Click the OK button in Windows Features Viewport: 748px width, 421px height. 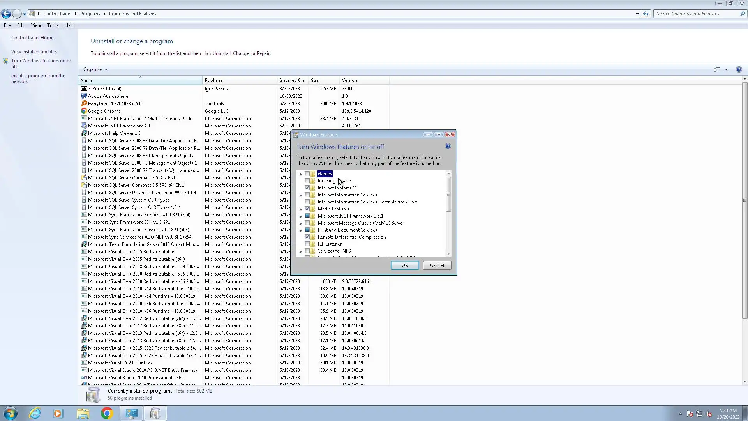pyautogui.click(x=404, y=265)
